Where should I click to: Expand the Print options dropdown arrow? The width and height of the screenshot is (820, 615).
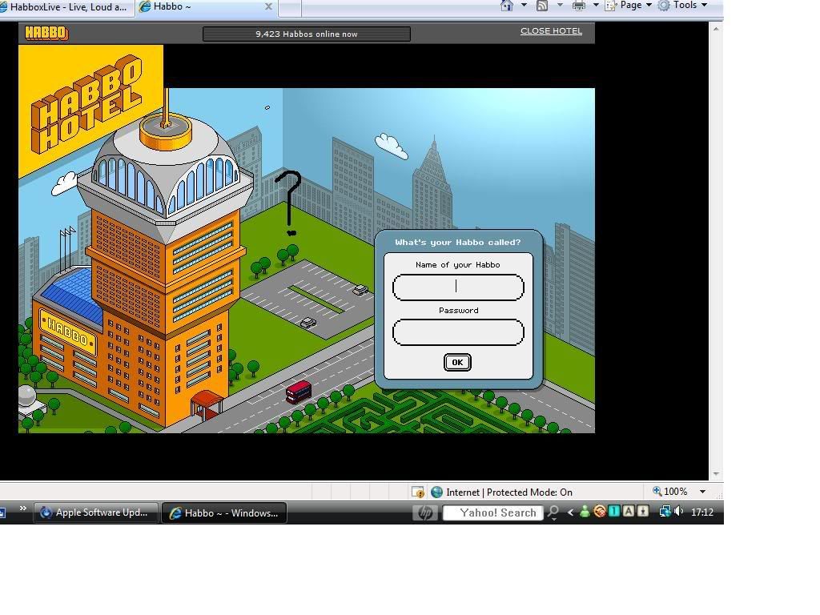coord(595,6)
